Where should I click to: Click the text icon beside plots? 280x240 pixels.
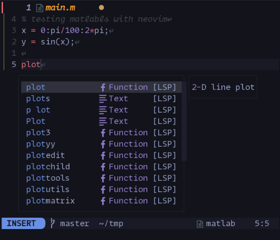(103, 99)
